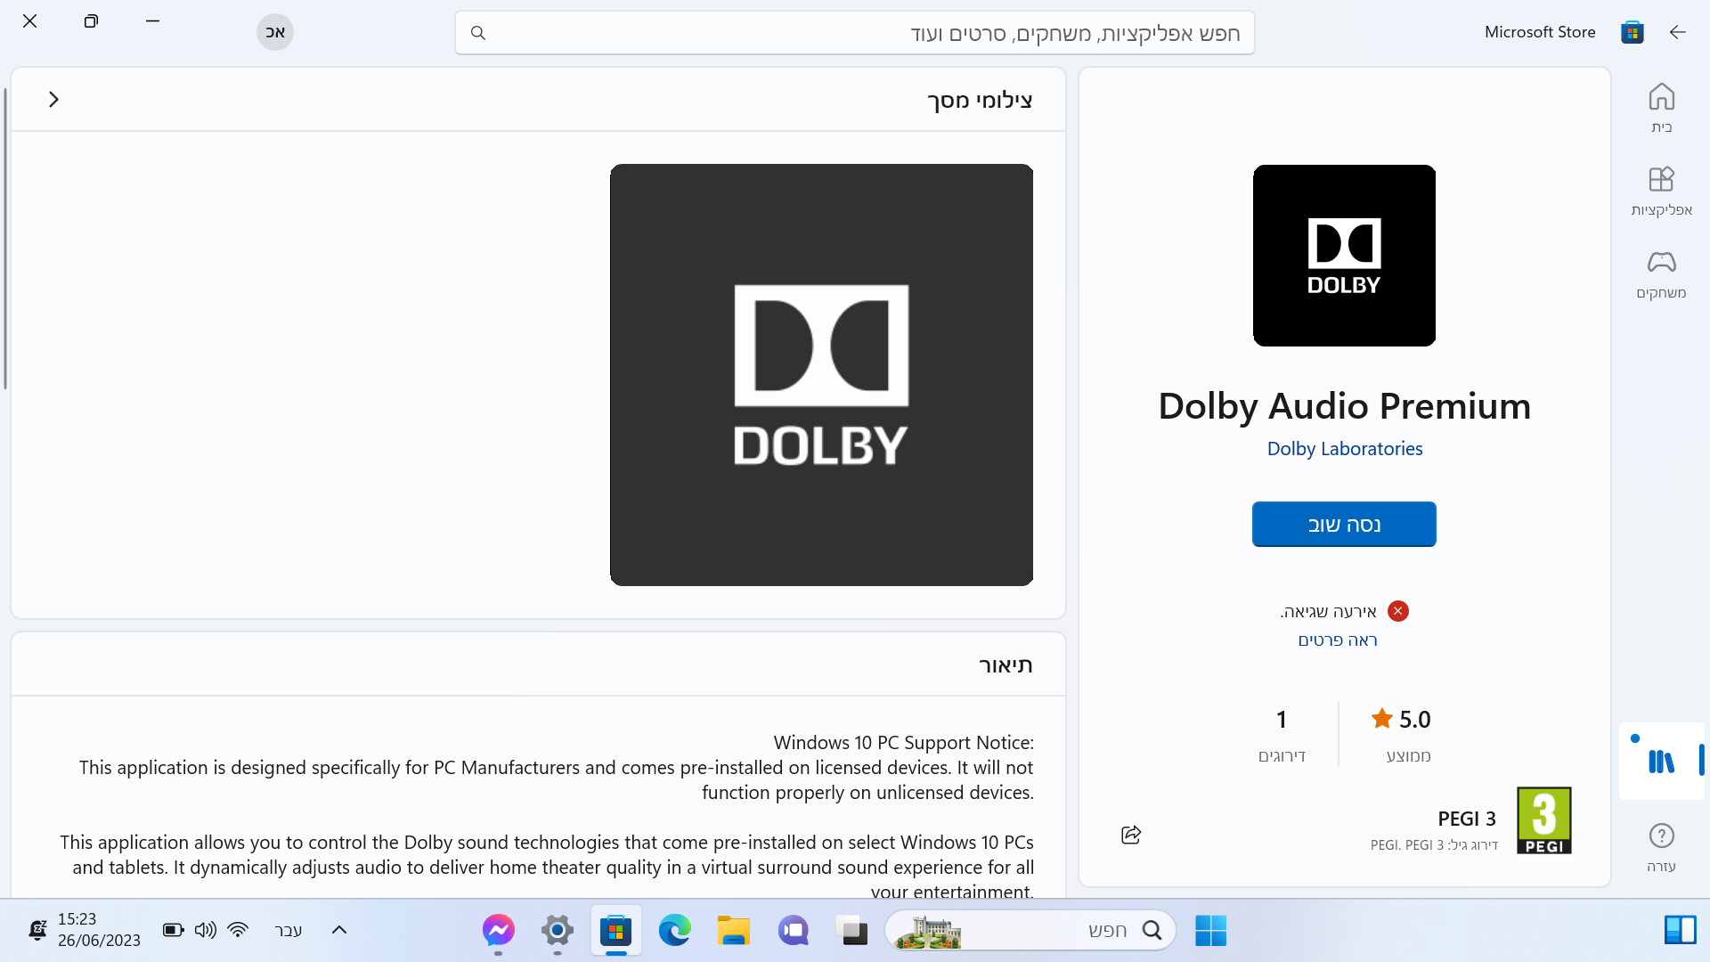
Task: Click the red error icon
Action: point(1398,611)
